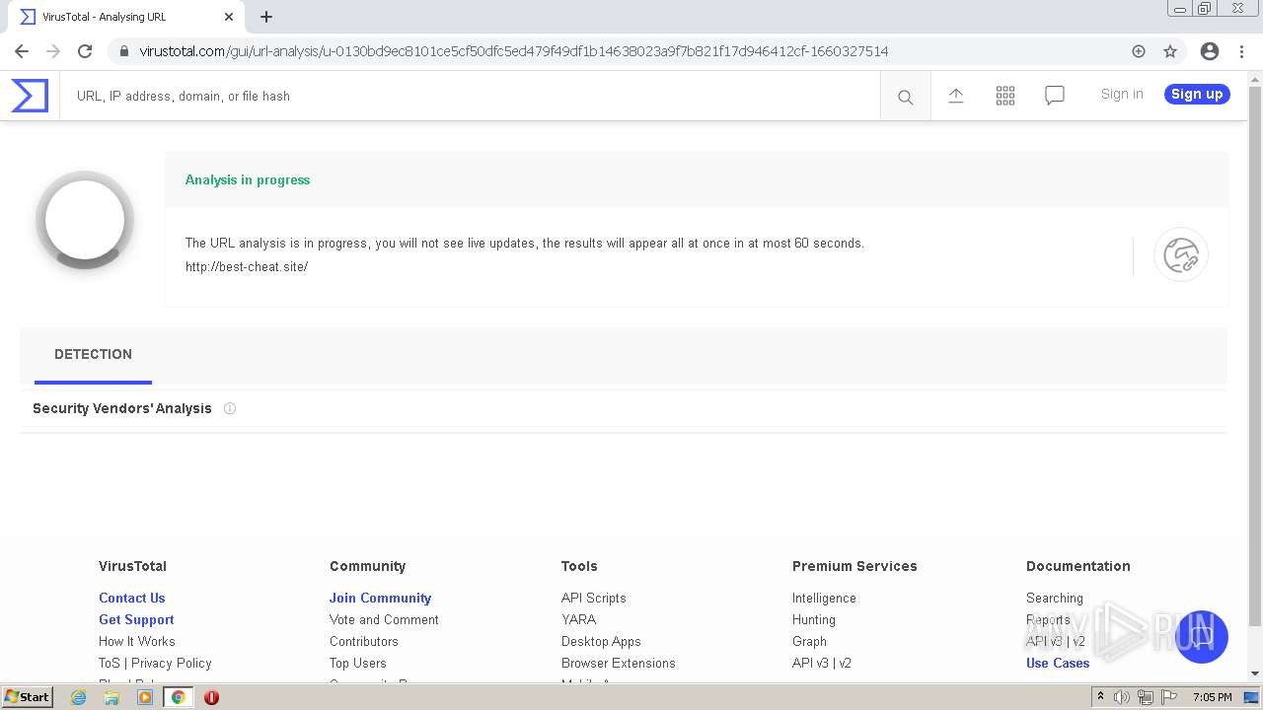Click the Sign in link
Image resolution: width=1263 pixels, height=710 pixels.
(x=1122, y=94)
